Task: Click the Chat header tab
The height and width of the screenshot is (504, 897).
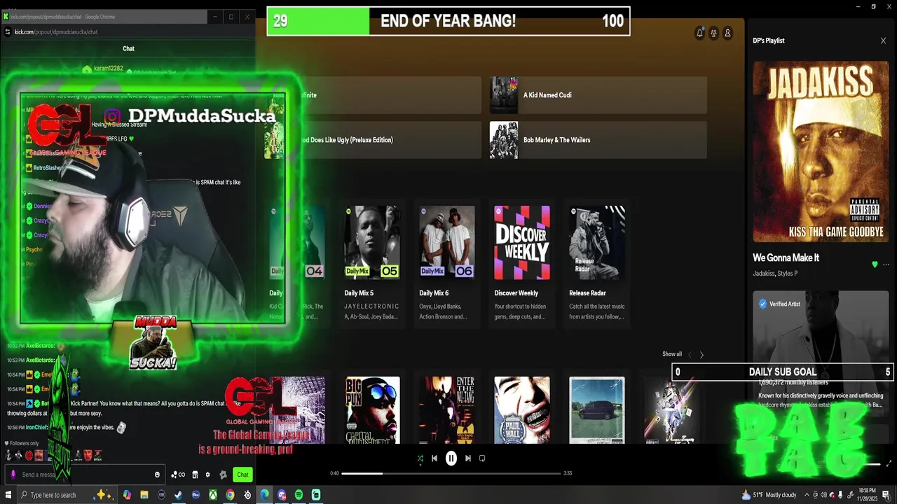Action: (x=128, y=48)
